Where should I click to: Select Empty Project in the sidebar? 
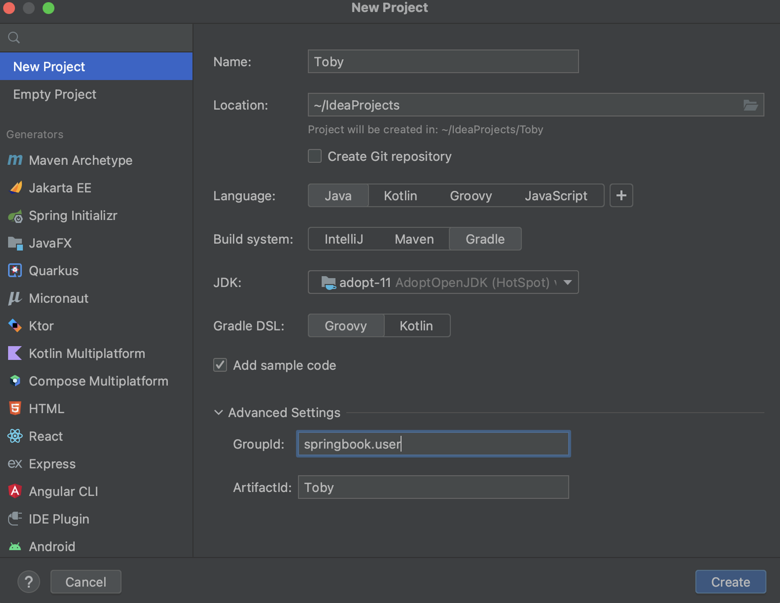click(55, 94)
